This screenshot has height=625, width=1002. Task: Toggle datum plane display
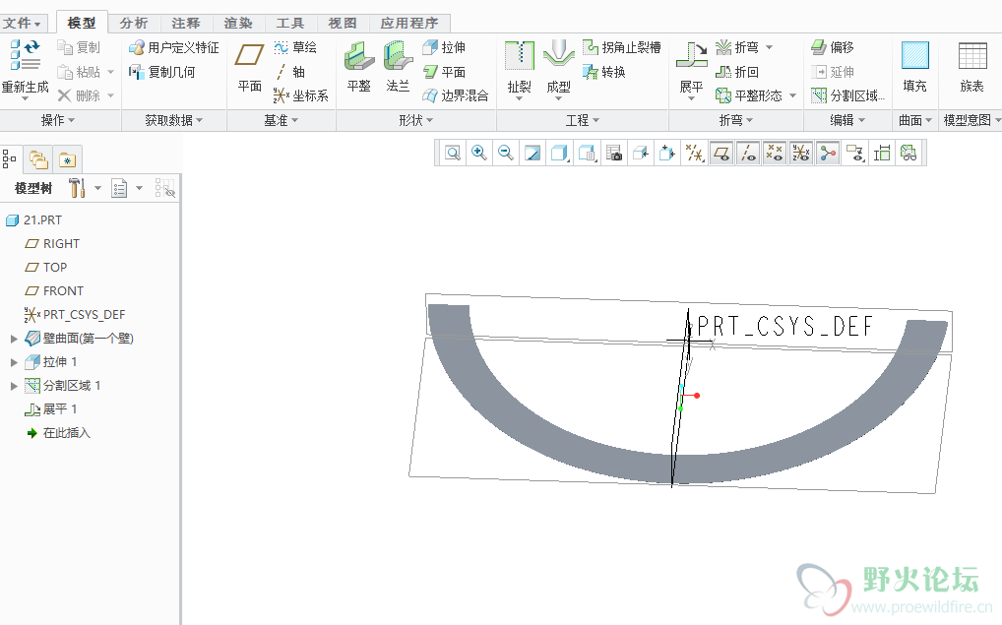click(721, 154)
